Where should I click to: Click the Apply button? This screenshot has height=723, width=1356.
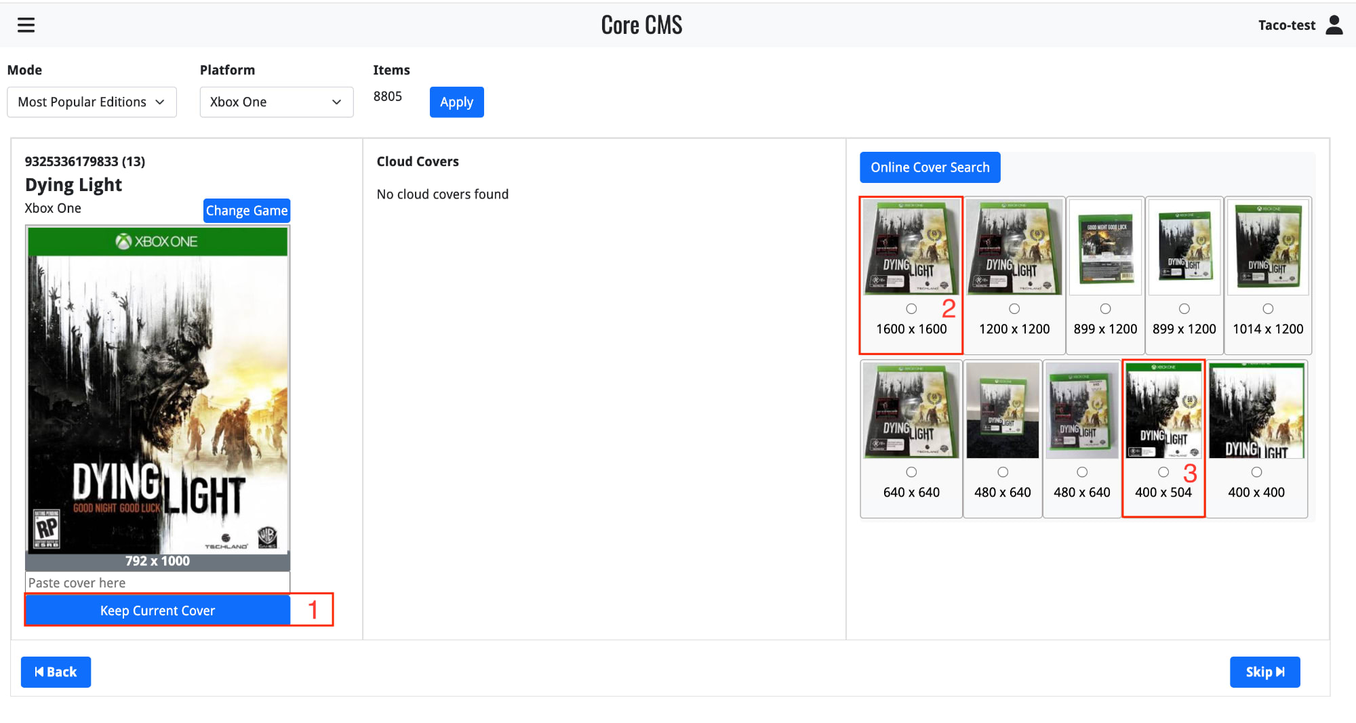tap(456, 102)
